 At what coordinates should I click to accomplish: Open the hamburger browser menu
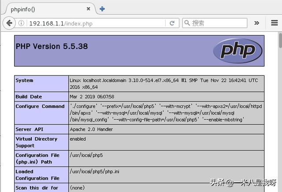[275, 23]
